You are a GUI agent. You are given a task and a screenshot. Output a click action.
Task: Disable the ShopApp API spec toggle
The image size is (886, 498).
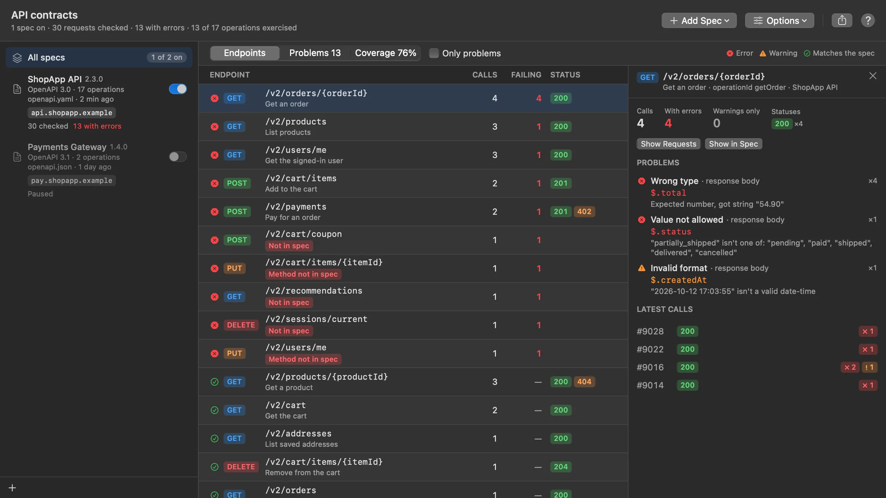[x=178, y=89]
